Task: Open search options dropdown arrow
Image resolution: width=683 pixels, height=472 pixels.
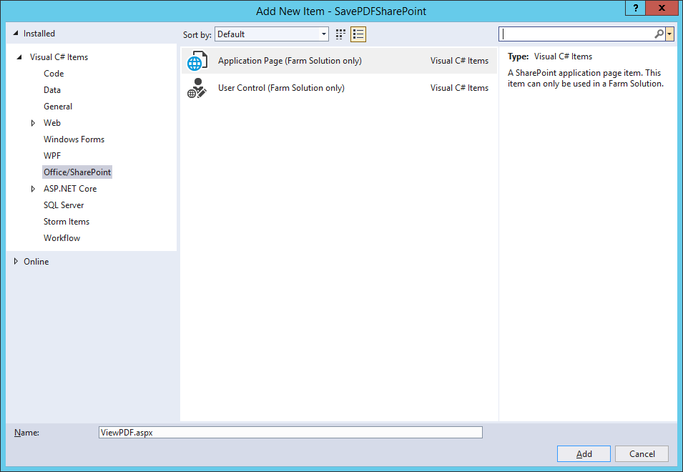Action: click(669, 34)
